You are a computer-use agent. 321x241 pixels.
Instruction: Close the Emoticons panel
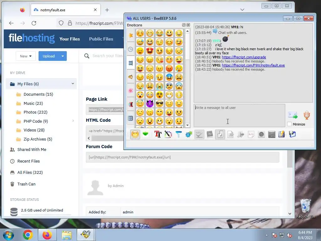(188, 25)
